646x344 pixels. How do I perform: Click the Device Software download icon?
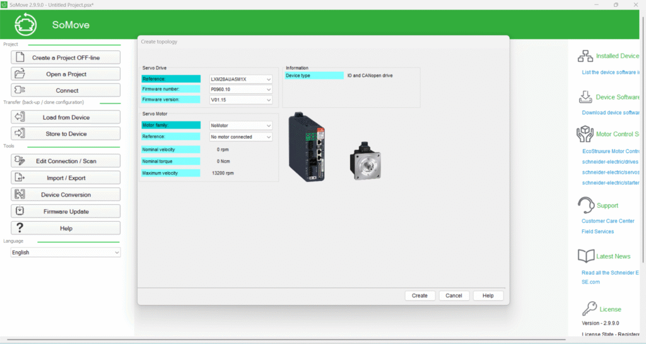(585, 97)
